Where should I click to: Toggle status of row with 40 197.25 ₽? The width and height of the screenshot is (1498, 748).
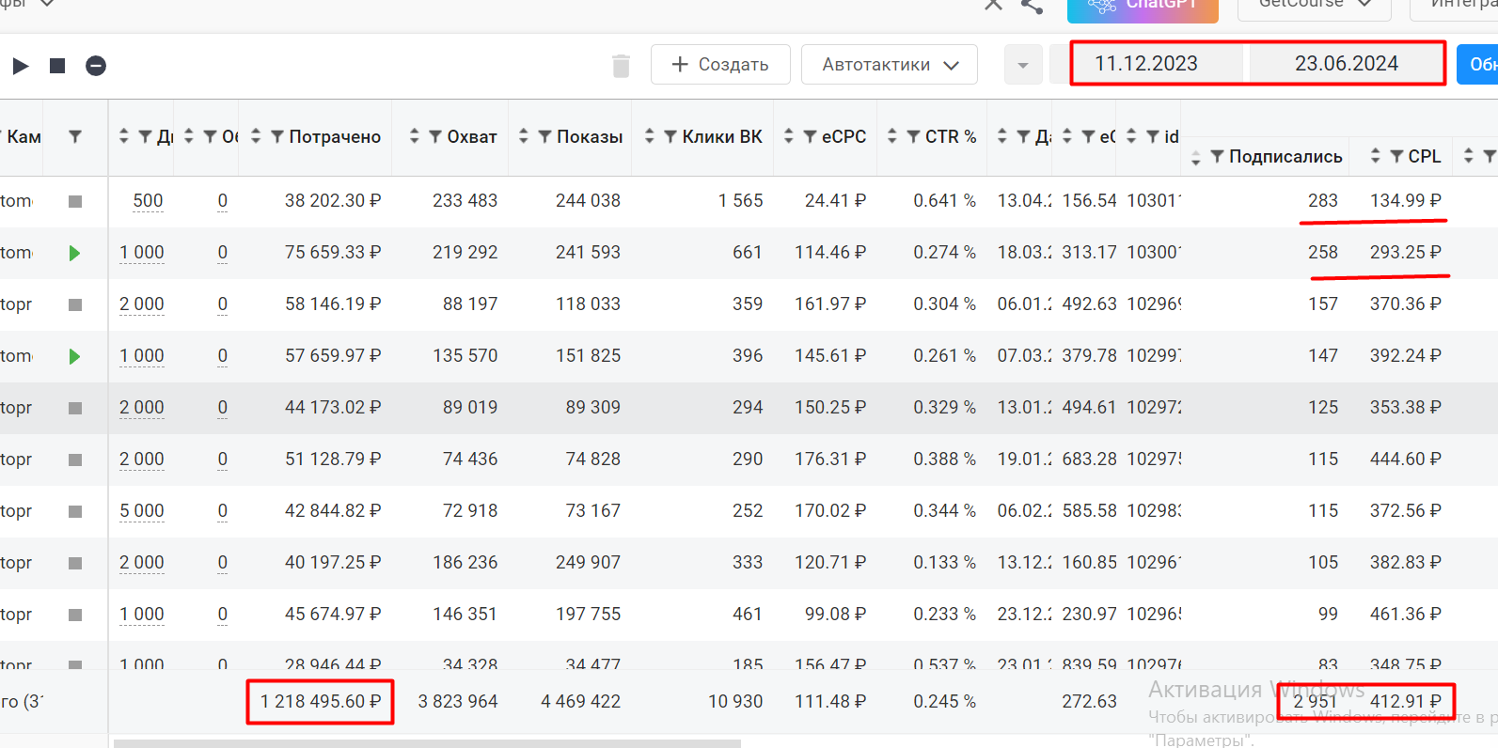tap(75, 563)
